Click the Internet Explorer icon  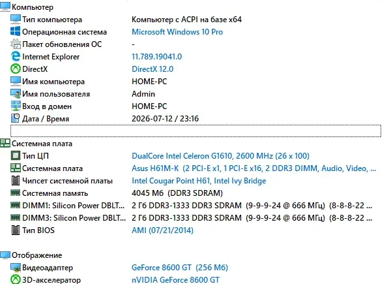(x=15, y=56)
